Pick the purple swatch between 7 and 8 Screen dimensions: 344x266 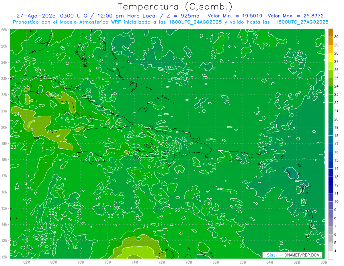coord(331,222)
